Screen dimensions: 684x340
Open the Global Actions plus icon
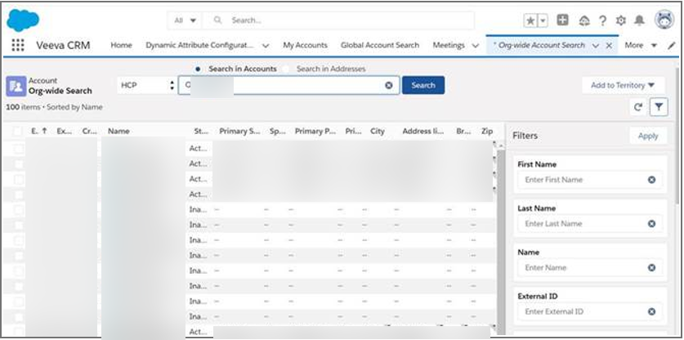(x=562, y=20)
